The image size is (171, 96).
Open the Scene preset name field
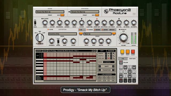pos(50,12)
